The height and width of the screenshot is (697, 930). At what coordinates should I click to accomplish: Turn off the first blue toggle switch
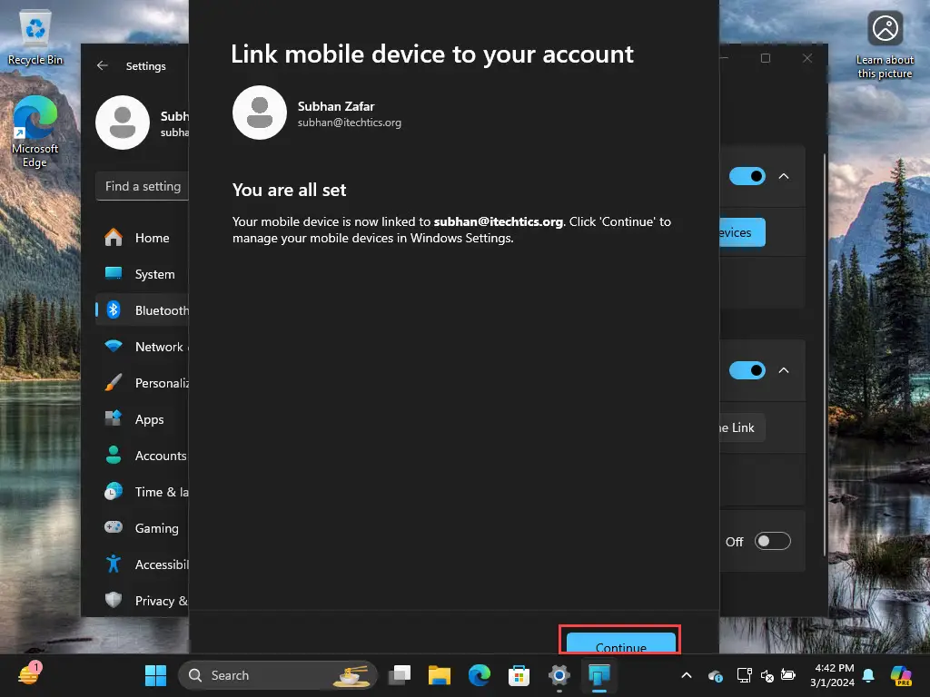(747, 176)
